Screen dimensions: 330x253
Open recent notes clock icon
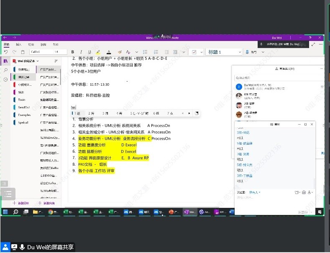6,79
